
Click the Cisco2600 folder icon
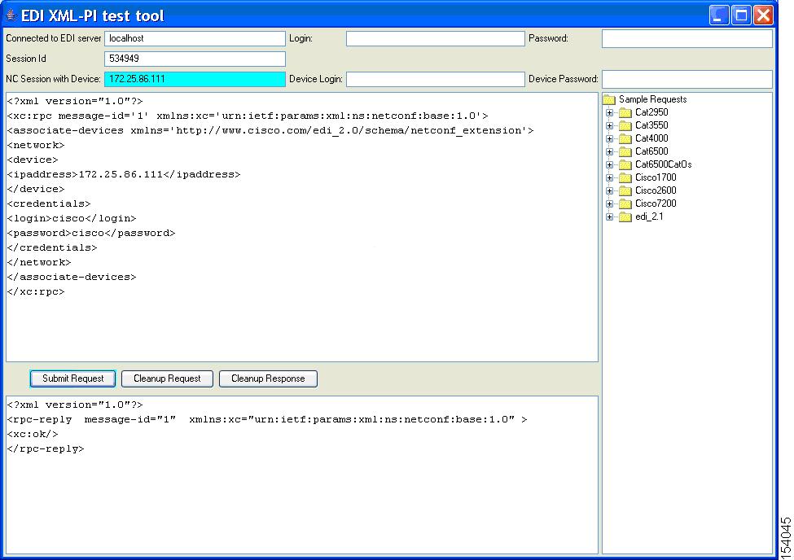(625, 191)
